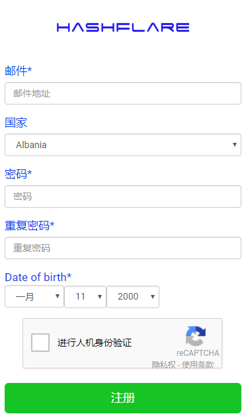Click the 国家 country label

tap(16, 122)
